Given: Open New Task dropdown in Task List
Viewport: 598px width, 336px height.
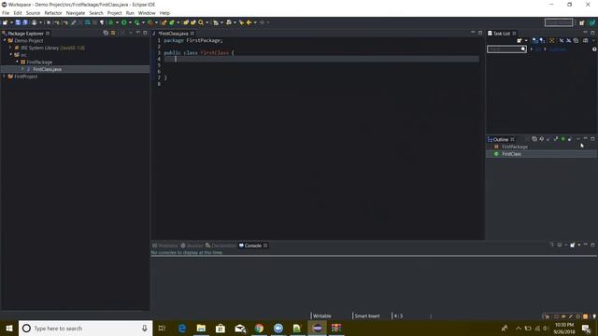Looking at the screenshot, I should click(x=526, y=40).
